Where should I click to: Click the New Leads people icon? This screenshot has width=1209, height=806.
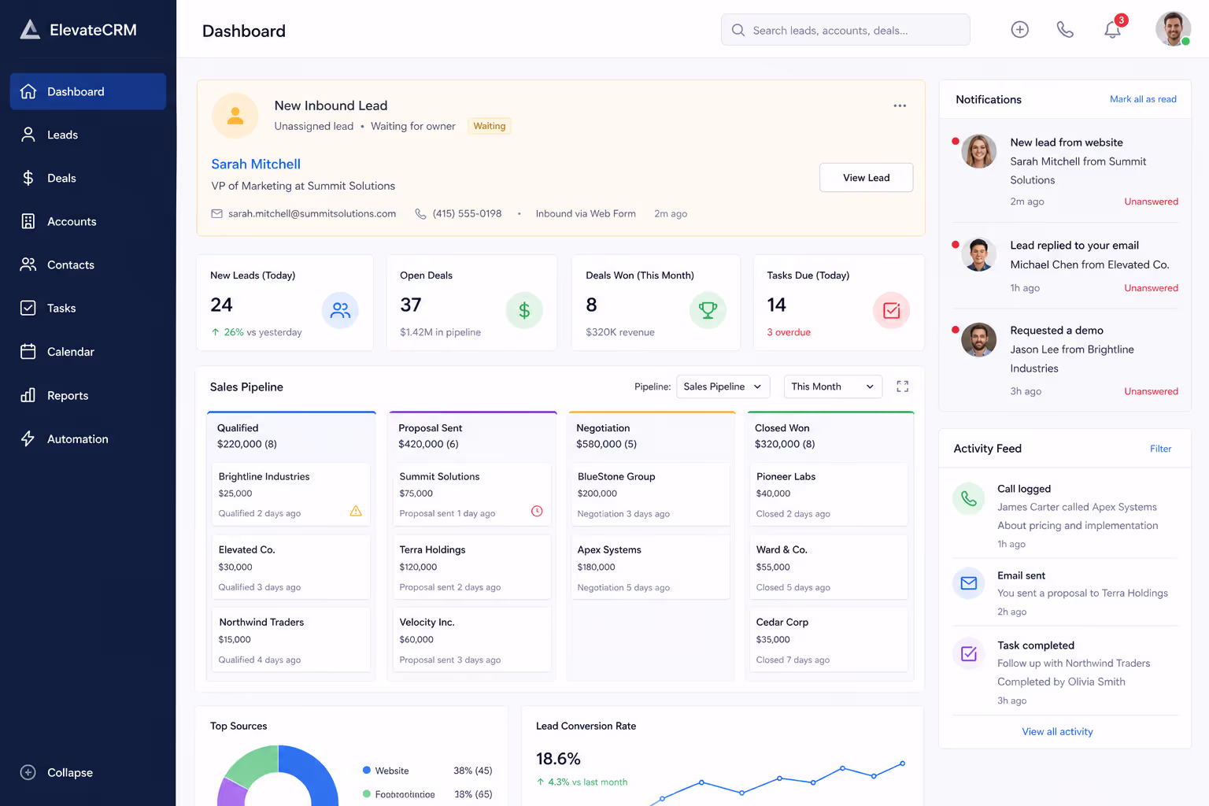click(x=340, y=310)
